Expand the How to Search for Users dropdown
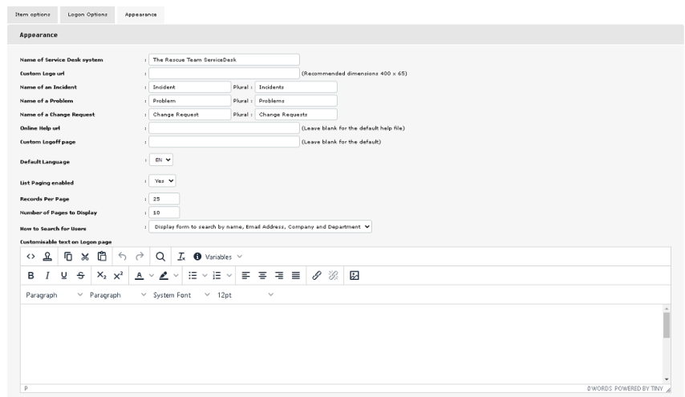Viewport: 685px width, 397px height. tap(261, 226)
